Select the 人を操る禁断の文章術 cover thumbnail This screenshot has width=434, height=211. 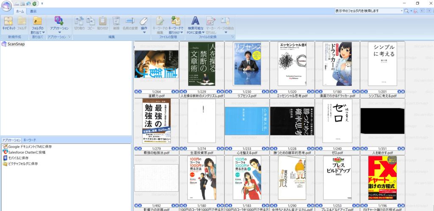(x=202, y=64)
